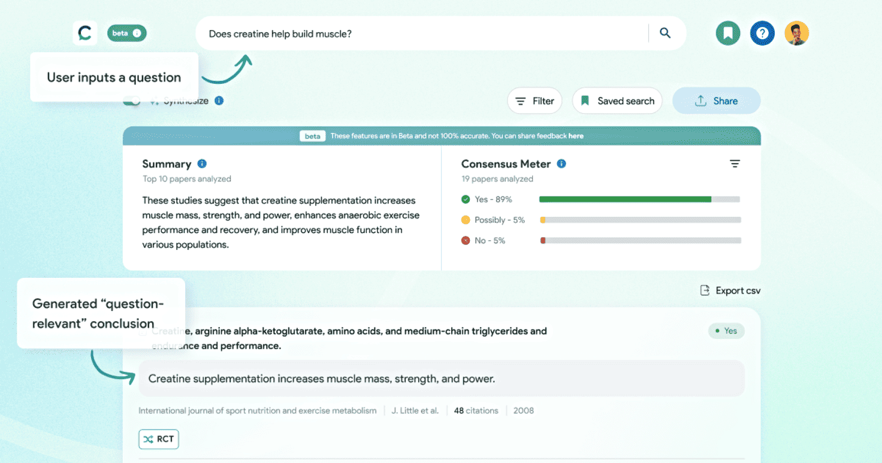
Task: Open saved searches via bookmark icon
Action: tap(728, 33)
